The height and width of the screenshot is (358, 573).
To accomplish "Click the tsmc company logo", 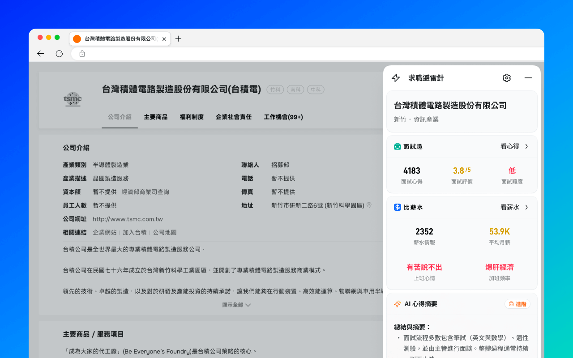I will tap(73, 100).
